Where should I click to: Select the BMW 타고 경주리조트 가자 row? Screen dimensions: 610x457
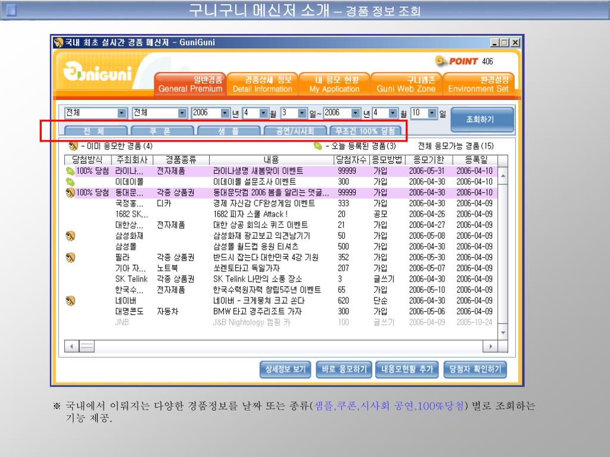point(281,312)
